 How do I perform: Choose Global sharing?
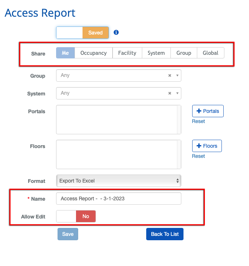pyautogui.click(x=210, y=53)
